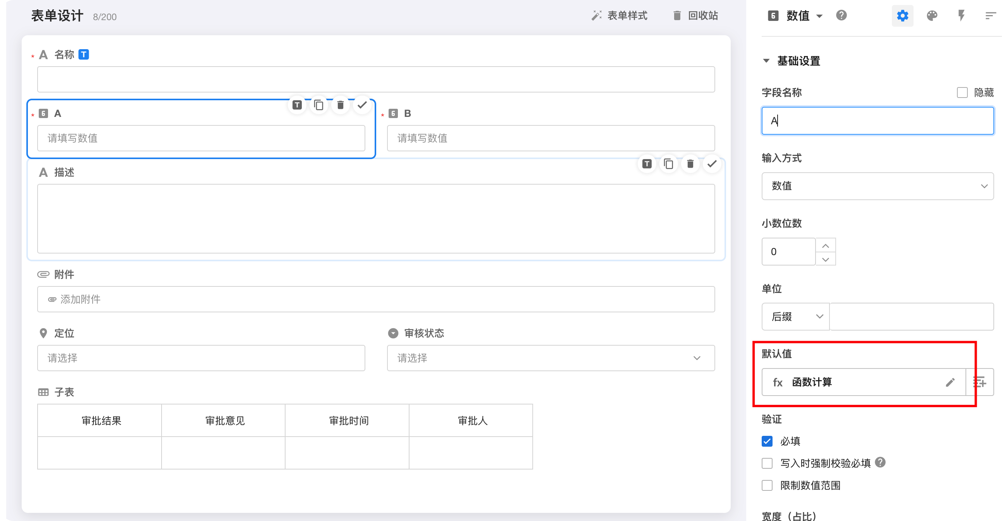
Task: Open the sort lines tab icon
Action: (991, 16)
